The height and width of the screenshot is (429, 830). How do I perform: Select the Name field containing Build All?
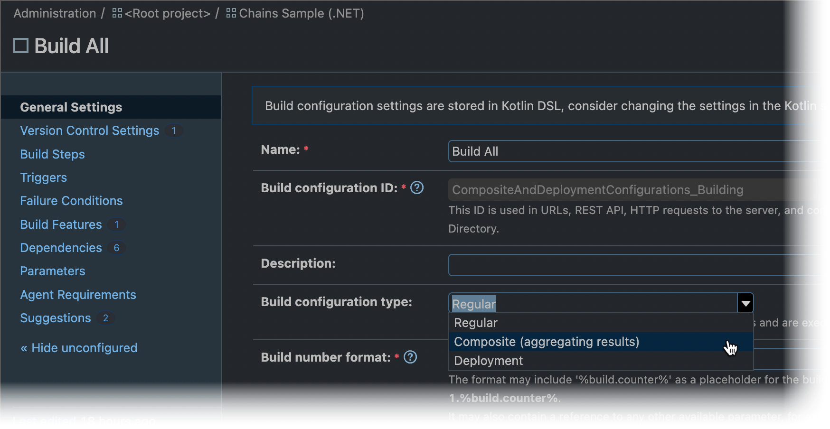click(x=570, y=151)
